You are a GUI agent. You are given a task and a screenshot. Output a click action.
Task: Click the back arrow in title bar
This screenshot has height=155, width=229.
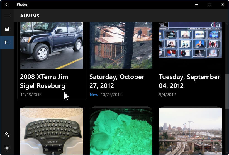pyautogui.click(x=7, y=4)
